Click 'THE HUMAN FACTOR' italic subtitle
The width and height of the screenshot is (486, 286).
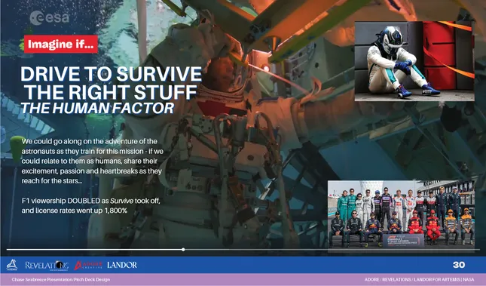point(97,108)
